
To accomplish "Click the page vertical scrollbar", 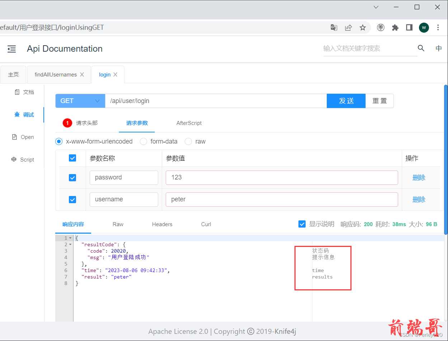I will [446, 159].
